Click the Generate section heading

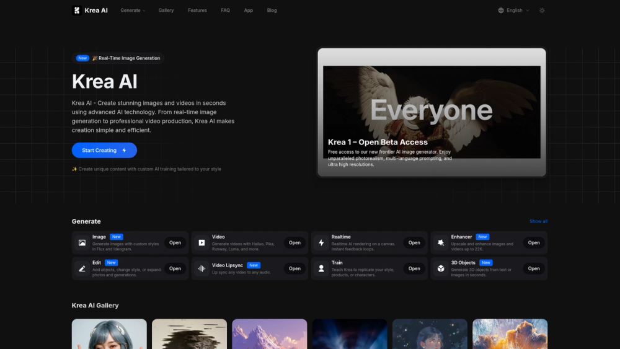coord(86,221)
